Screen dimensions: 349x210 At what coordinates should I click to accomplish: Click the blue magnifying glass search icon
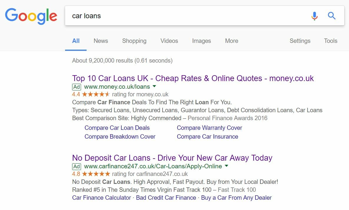(331, 16)
